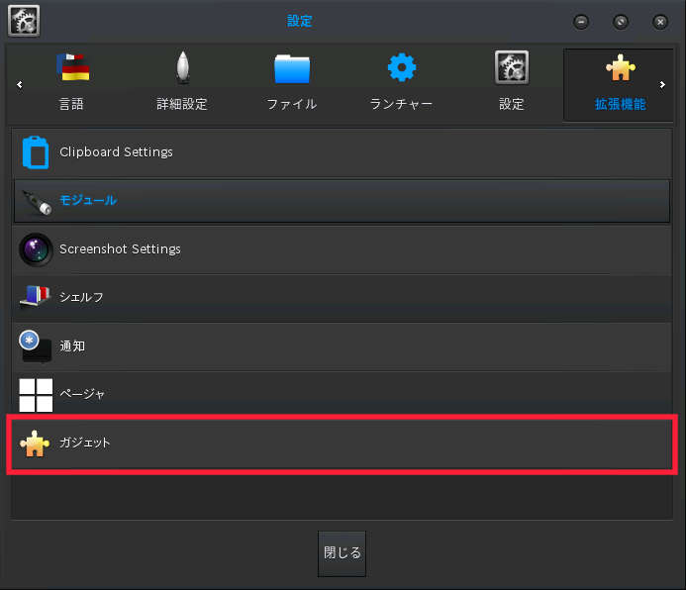Open the 言語 language flag icon

coord(72,67)
